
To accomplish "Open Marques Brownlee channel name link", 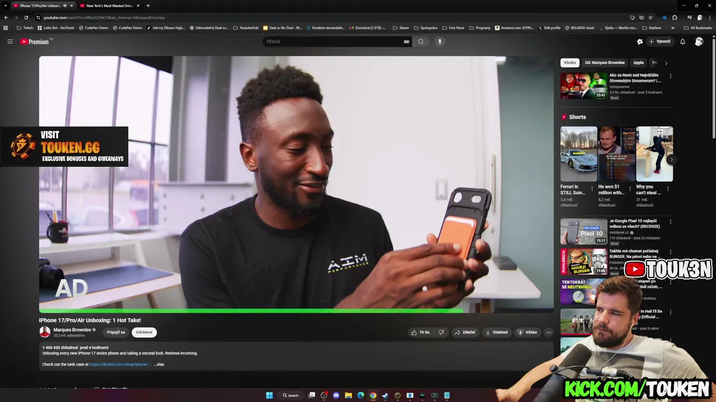I will [x=72, y=330].
